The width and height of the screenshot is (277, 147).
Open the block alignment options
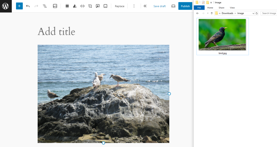(x=67, y=6)
